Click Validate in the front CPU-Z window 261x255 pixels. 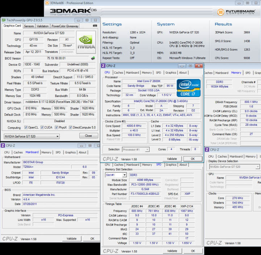(172, 159)
